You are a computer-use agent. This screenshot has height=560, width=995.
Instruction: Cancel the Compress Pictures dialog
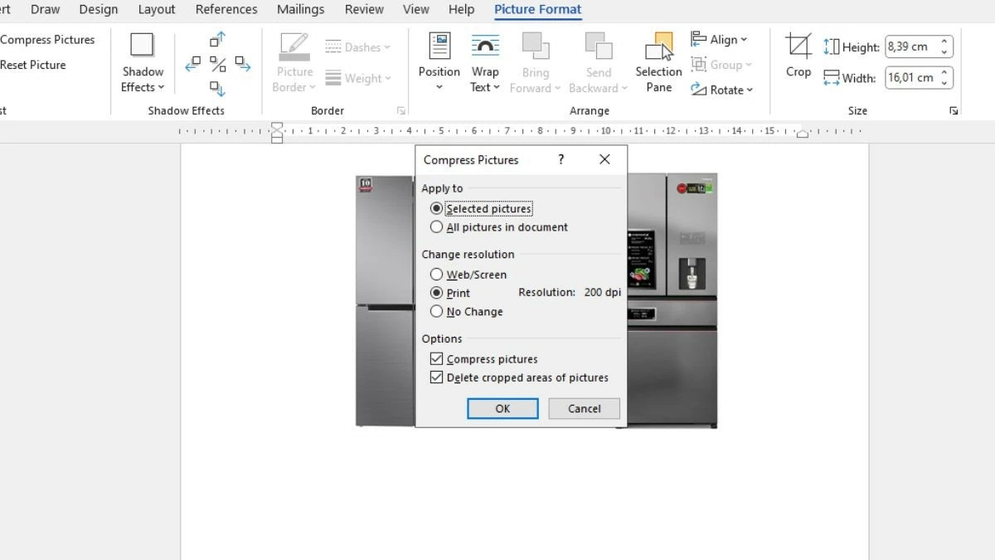584,408
